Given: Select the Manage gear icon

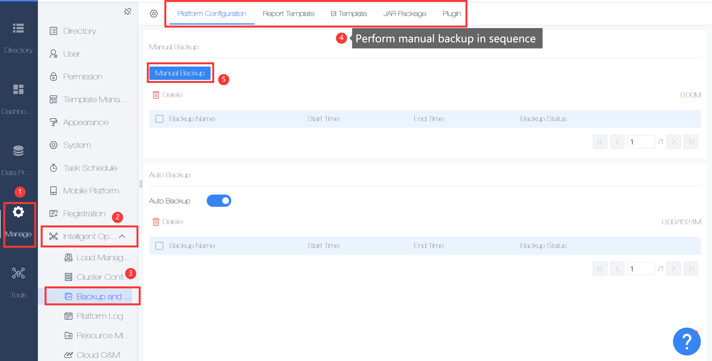Looking at the screenshot, I should 18,212.
